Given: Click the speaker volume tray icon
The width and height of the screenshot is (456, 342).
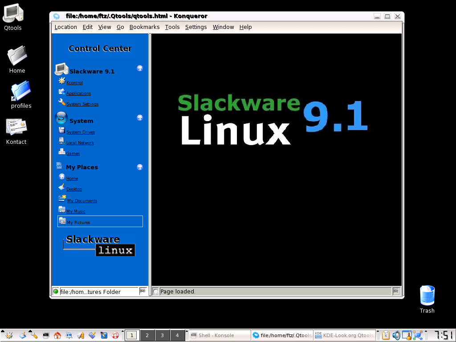Looking at the screenshot, I should tap(396, 335).
